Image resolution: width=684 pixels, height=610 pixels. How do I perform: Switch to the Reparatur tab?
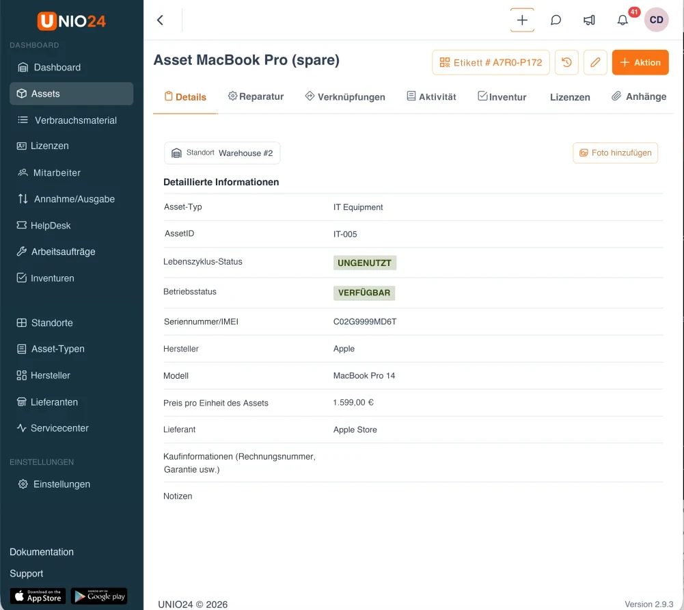point(256,96)
